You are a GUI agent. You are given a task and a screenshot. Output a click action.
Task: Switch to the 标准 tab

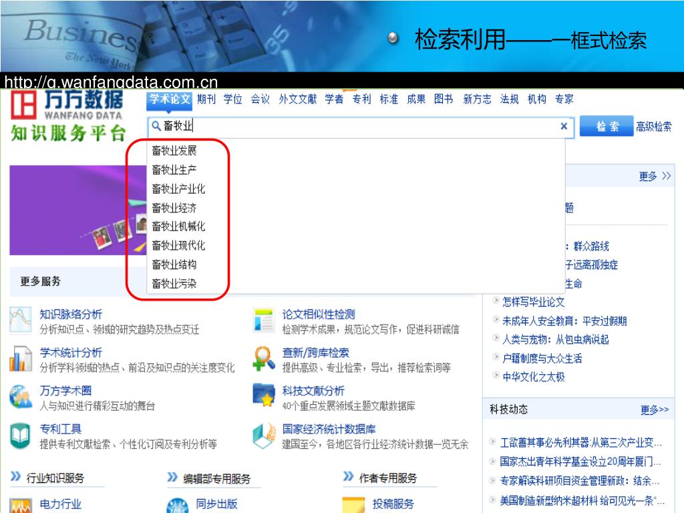pos(389,99)
